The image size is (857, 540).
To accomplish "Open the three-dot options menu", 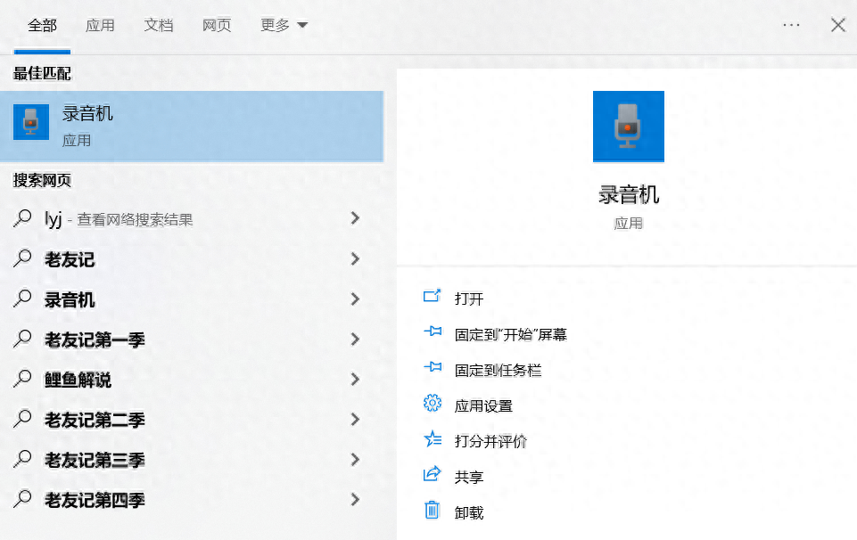I will point(791,25).
